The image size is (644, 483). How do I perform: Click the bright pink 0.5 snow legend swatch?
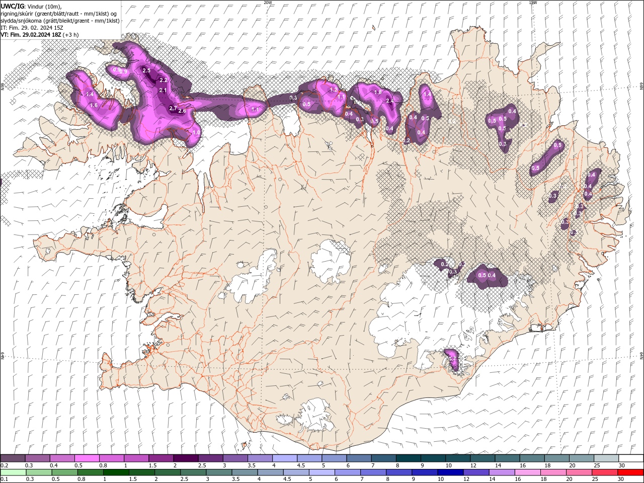87,458
